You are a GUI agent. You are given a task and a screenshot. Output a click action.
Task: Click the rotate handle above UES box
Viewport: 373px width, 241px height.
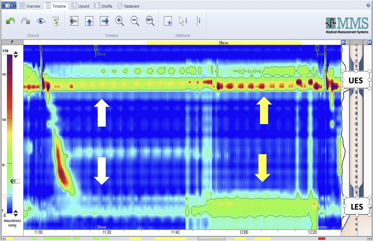[356, 63]
